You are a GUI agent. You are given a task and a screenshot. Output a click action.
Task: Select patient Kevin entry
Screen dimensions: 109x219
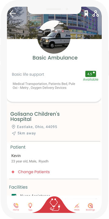30,158
